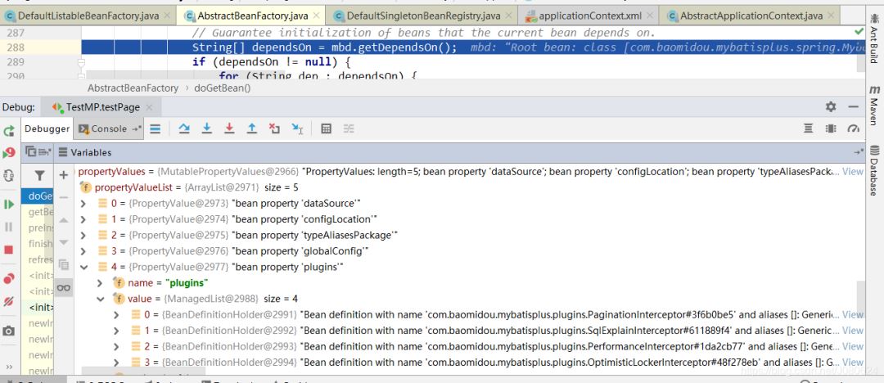The height and width of the screenshot is (383, 884).
Task: Open the Database side panel
Action: tap(874, 170)
